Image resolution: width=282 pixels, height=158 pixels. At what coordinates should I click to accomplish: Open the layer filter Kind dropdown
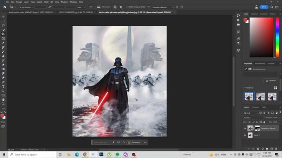pos(251,113)
